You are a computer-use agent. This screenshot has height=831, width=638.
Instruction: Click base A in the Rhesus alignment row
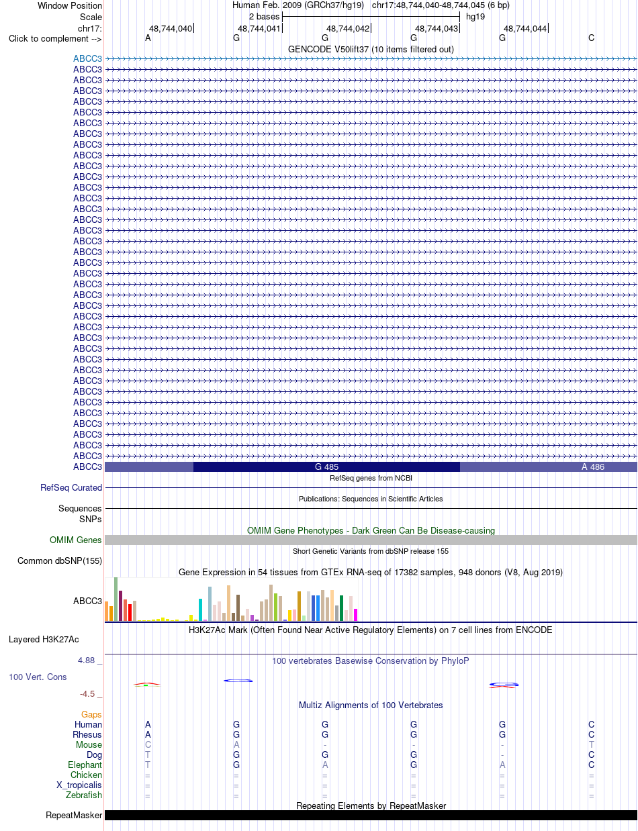click(148, 735)
